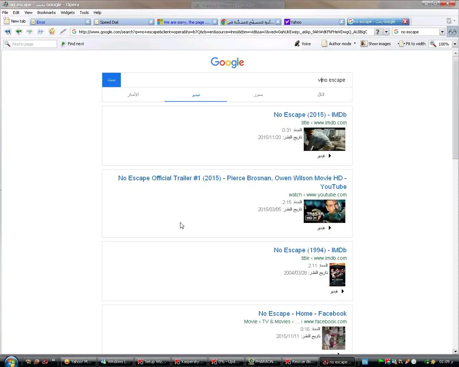
Task: Click the Google logo
Action: click(x=227, y=62)
